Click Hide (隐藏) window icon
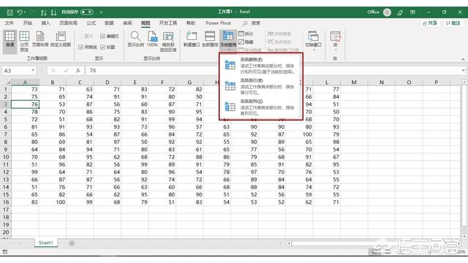This screenshot has width=468, height=263. pyautogui.click(x=241, y=42)
